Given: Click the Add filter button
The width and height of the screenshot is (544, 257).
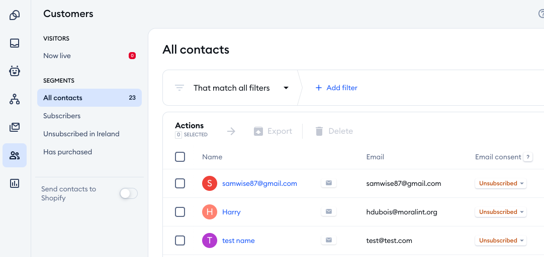Looking at the screenshot, I should coord(336,88).
